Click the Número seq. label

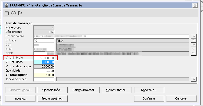coord(14,27)
